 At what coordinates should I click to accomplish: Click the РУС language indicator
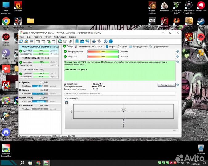187,163
